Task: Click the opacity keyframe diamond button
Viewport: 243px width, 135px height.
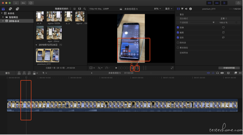Action: [236, 23]
